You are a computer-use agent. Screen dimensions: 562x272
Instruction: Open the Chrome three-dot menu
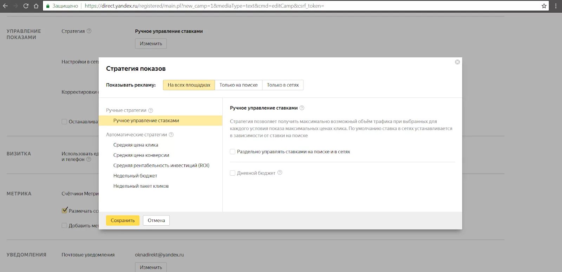556,6
